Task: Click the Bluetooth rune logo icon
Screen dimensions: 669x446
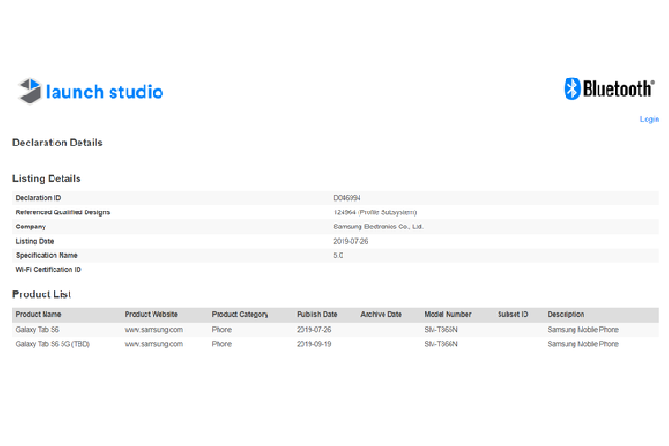Action: (572, 88)
